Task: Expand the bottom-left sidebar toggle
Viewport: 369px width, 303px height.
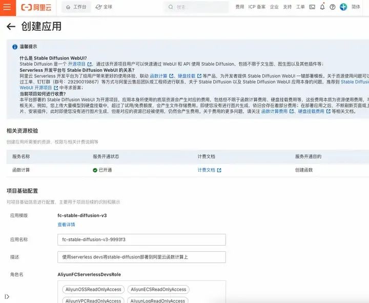Action: click(x=7, y=297)
